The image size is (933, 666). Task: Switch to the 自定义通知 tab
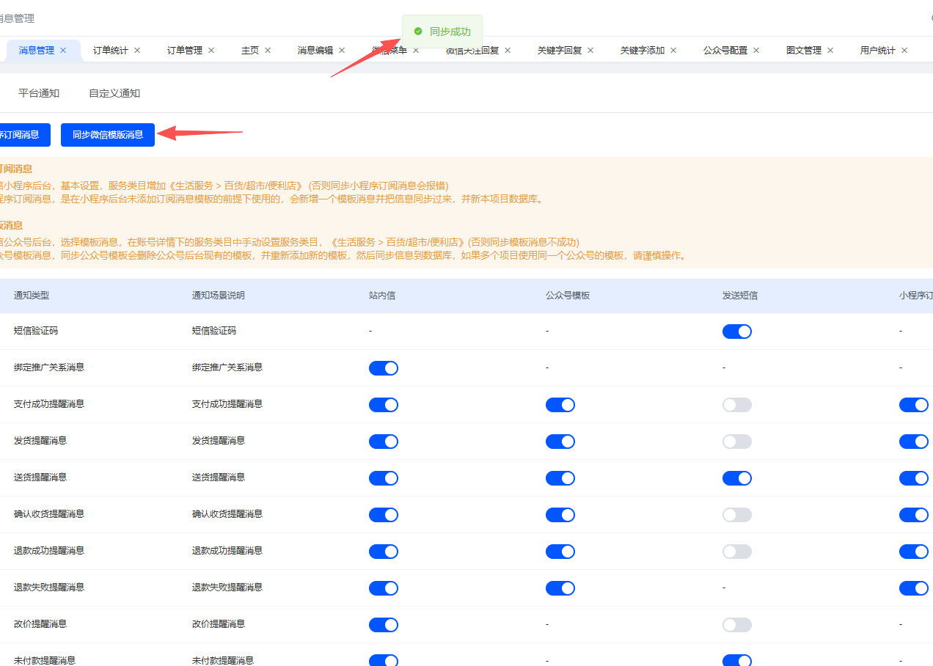click(x=114, y=93)
